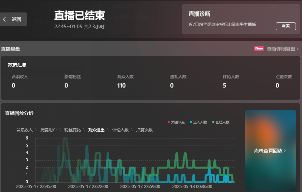Click the 评论人数 value 5
Viewport: 302px width, 192px height.
click(x=224, y=86)
